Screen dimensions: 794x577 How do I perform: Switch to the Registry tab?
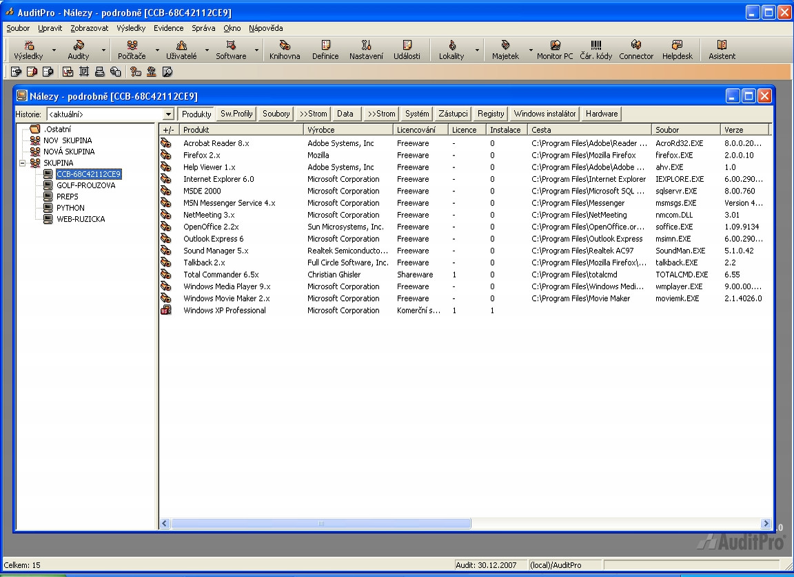(x=491, y=114)
